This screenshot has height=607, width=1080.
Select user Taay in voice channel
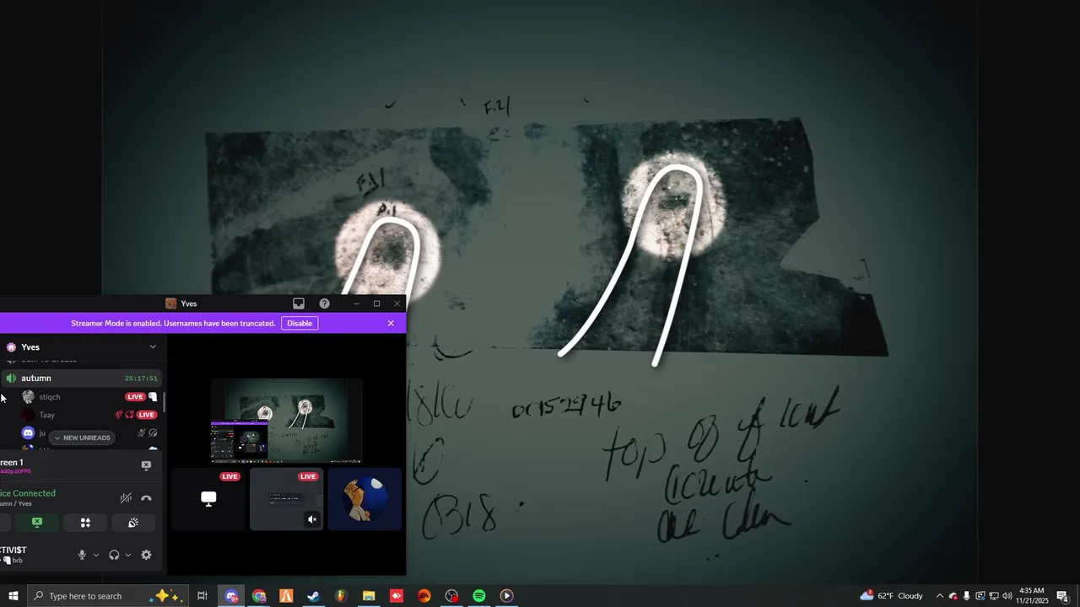[x=46, y=415]
